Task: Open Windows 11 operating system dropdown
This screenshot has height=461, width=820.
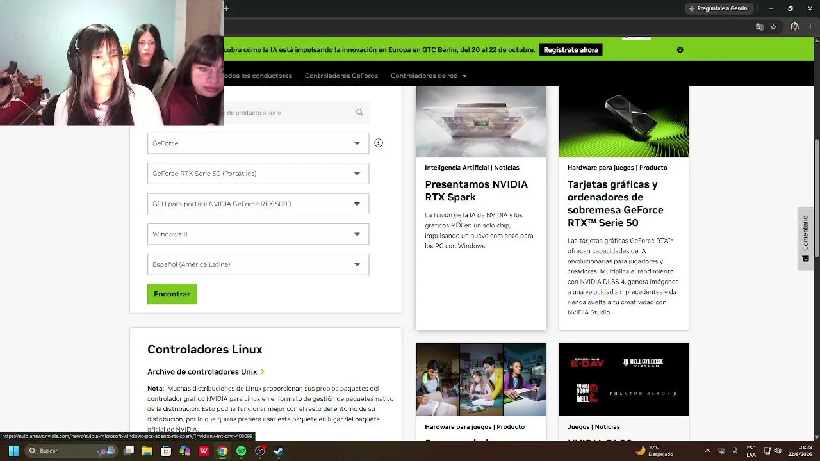Action: coord(258,234)
